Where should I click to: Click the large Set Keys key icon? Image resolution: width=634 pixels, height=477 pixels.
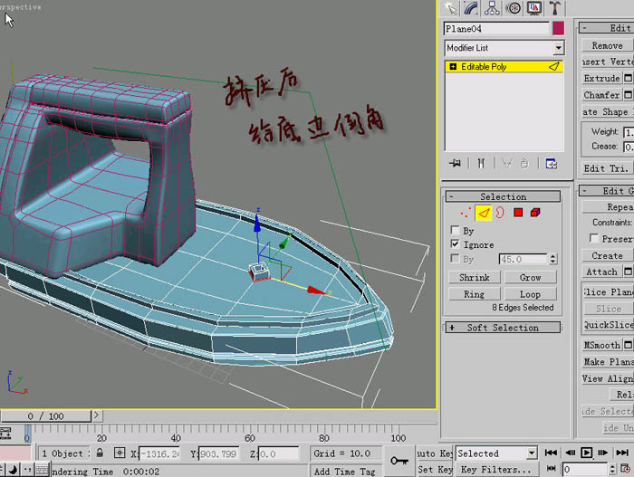(x=399, y=461)
